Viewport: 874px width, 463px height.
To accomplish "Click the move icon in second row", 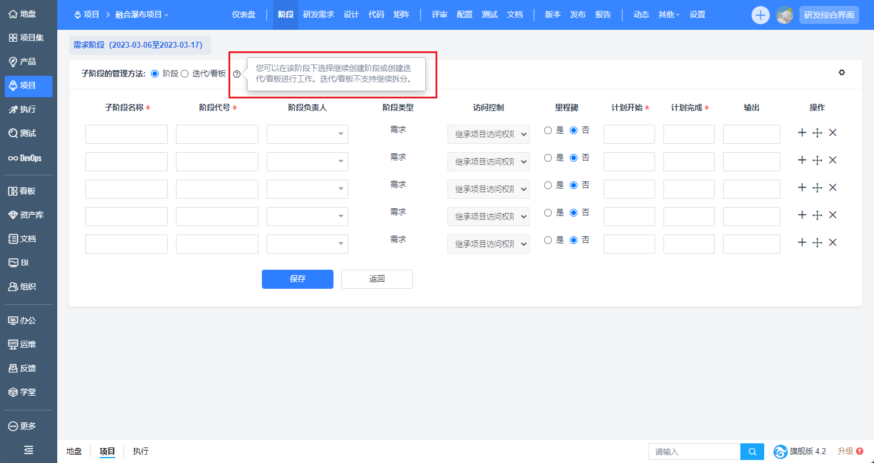I will click(x=817, y=160).
